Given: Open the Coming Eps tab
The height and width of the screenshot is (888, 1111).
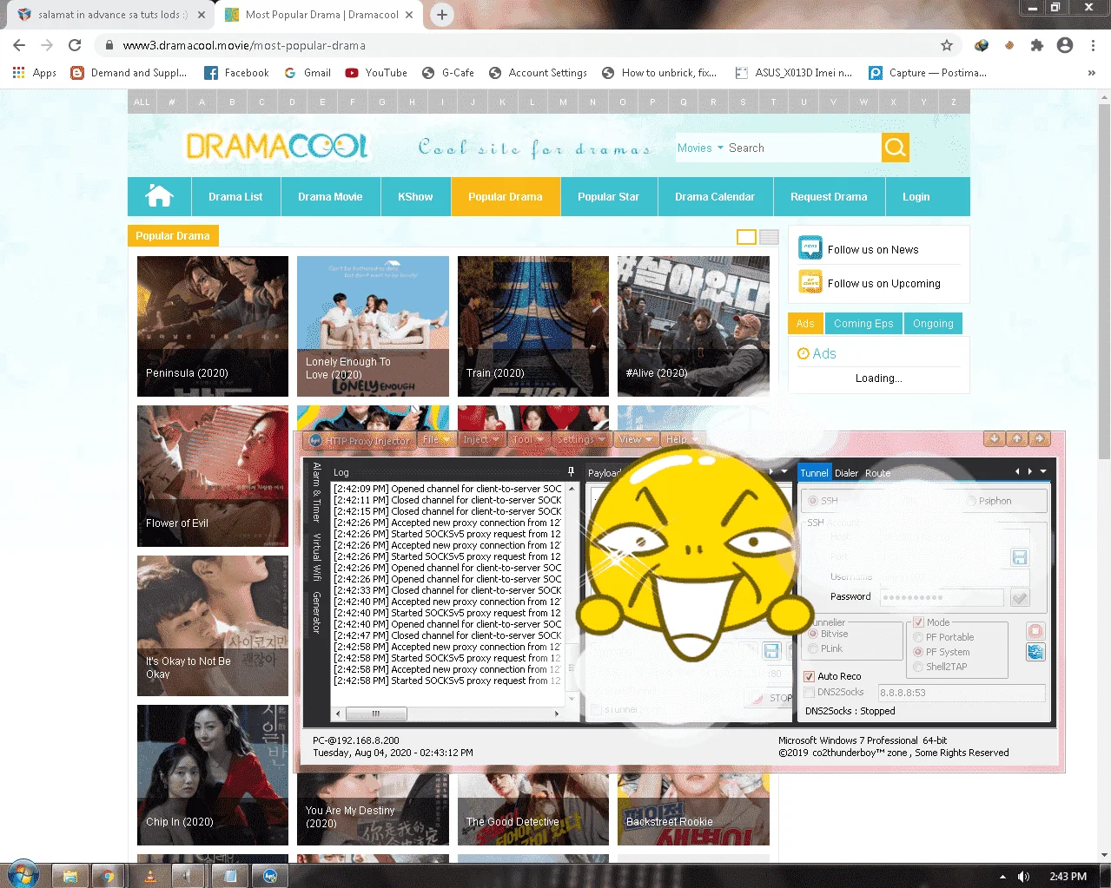Looking at the screenshot, I should [x=863, y=324].
